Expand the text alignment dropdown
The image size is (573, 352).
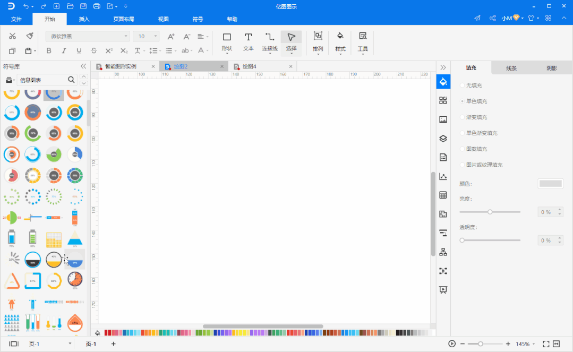207,37
